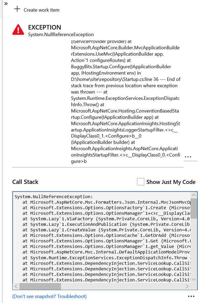This screenshot has height=303, width=204.
Task: Click the call stack horizontal scrollbar track
Action: [x=99, y=287]
